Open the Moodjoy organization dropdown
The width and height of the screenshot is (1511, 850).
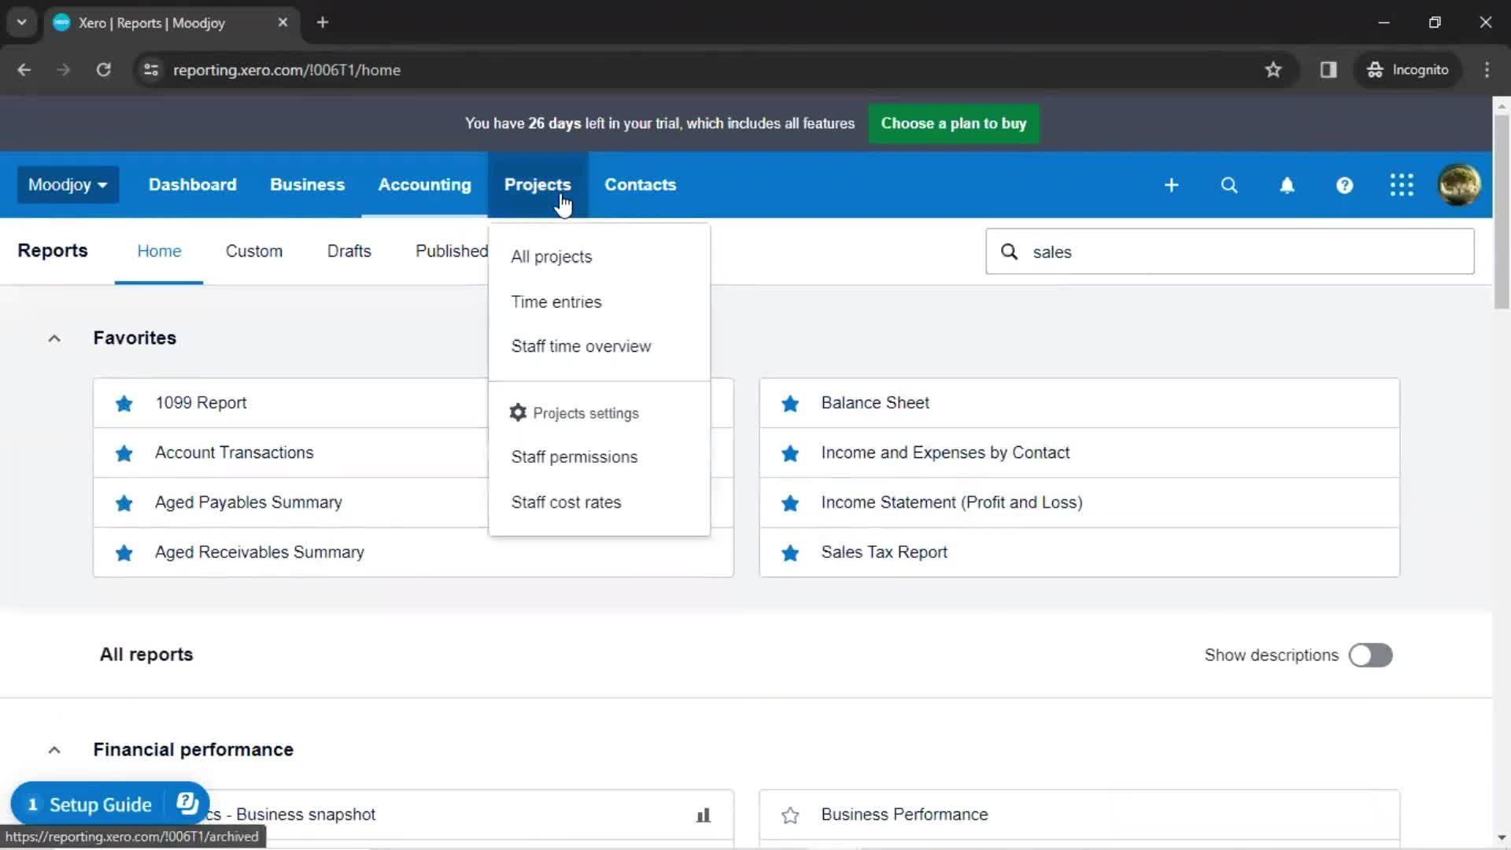pyautogui.click(x=68, y=185)
